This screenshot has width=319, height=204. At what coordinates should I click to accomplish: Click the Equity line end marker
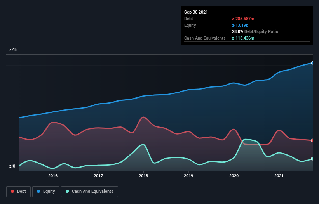pos(312,63)
